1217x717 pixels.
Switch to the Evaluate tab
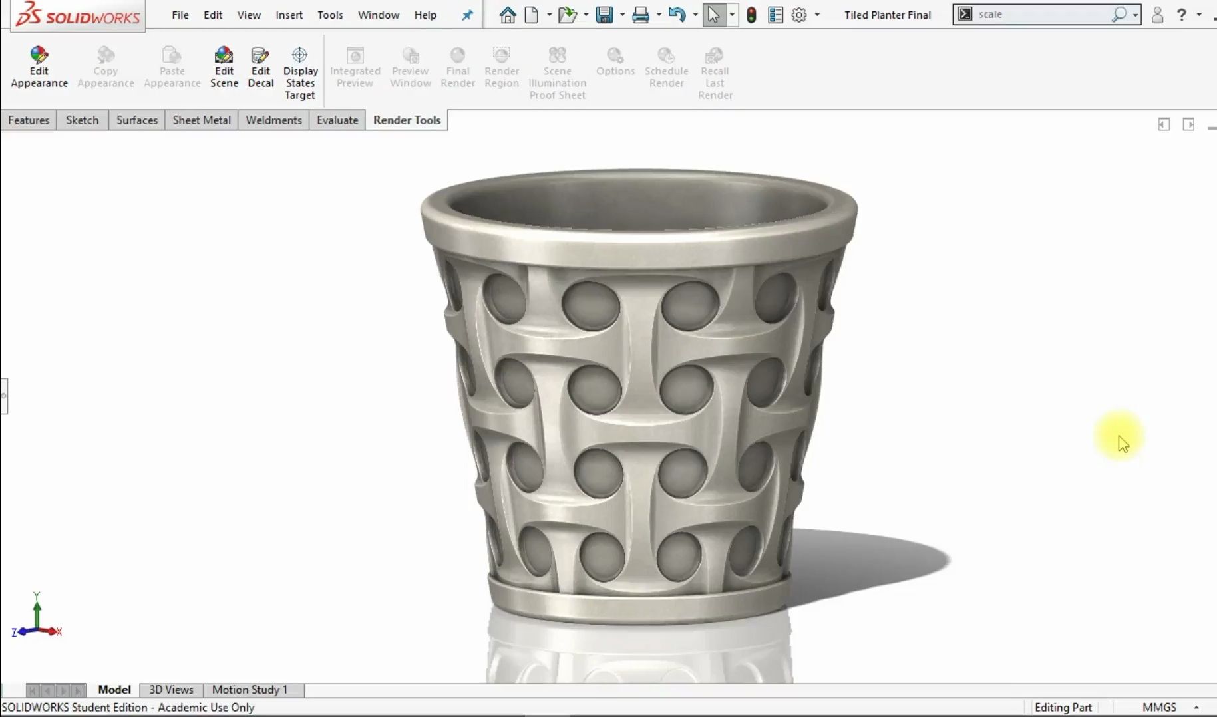click(x=337, y=120)
